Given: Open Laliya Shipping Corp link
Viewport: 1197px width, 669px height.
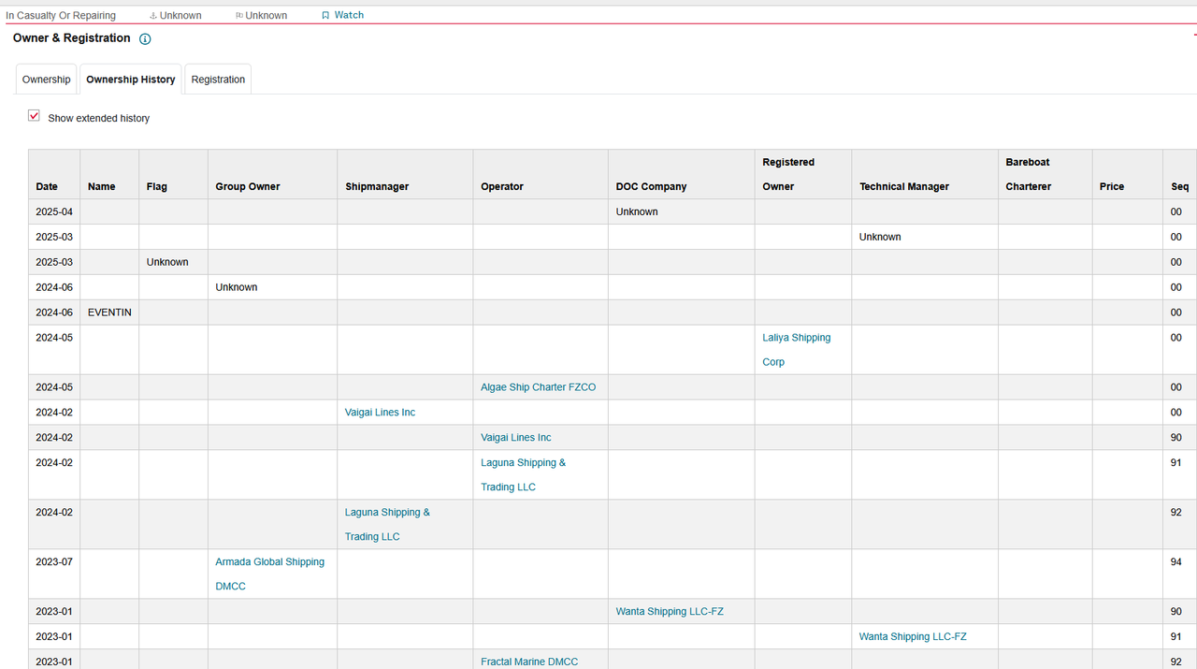Looking at the screenshot, I should (796, 350).
